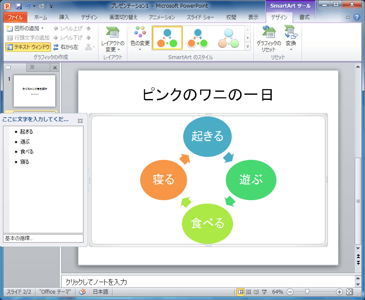Open the first デザイン ribbon tab
This screenshot has width=365, height=300.
(x=89, y=17)
